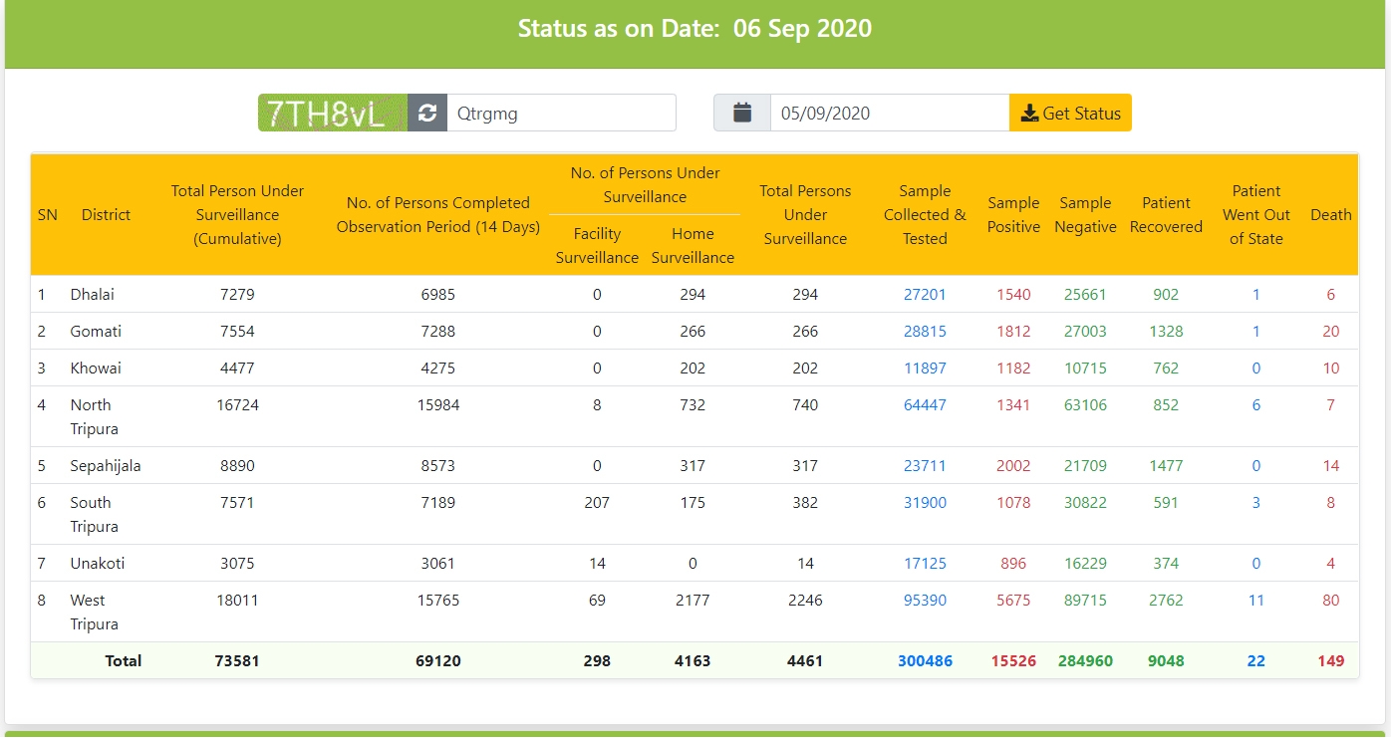Image resolution: width=1391 pixels, height=738 pixels.
Task: Open Unakoti sample collected 17125 link
Action: tap(925, 564)
